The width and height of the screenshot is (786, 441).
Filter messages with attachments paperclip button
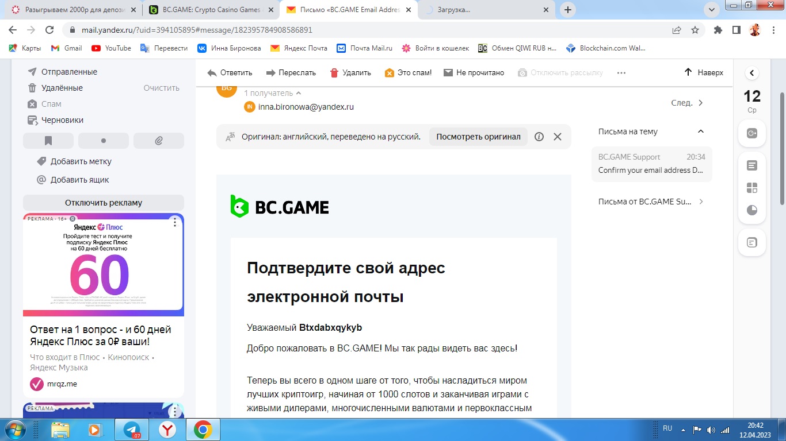point(159,141)
